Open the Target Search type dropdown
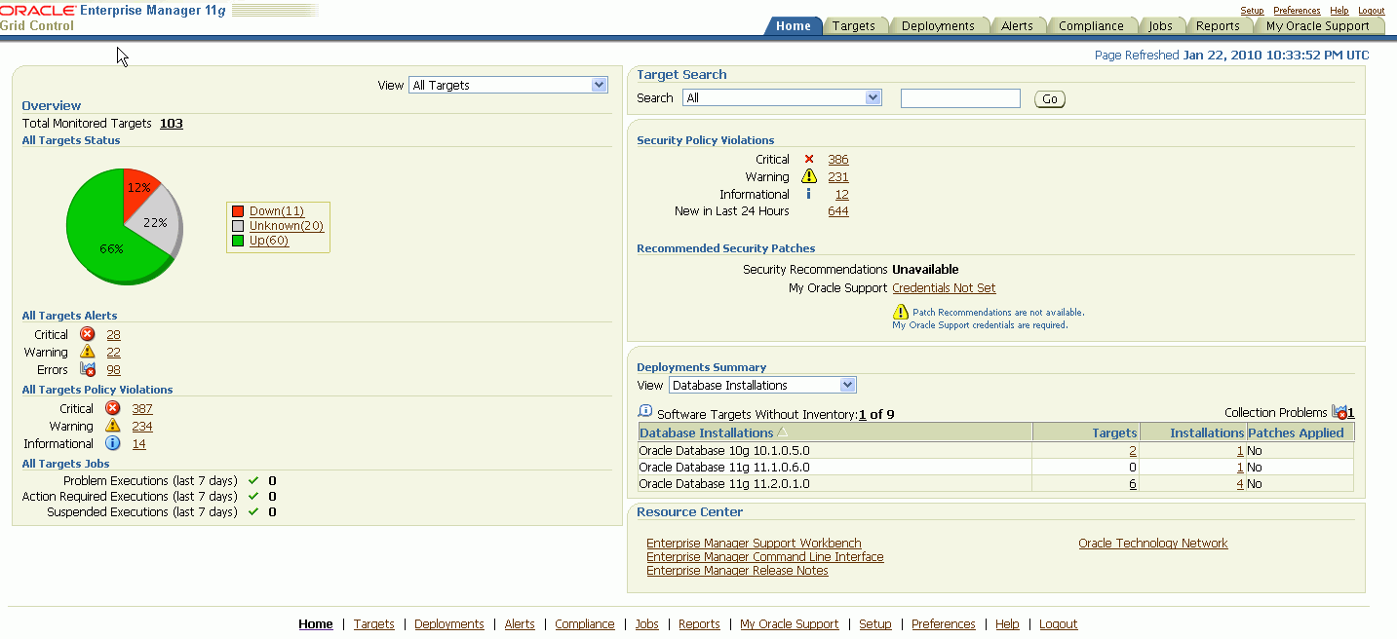 [782, 97]
